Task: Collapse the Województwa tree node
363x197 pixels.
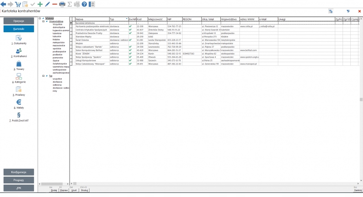Action: click(43, 21)
